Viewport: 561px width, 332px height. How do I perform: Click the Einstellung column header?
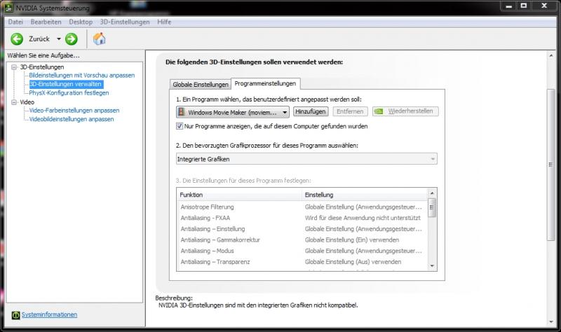click(x=365, y=195)
